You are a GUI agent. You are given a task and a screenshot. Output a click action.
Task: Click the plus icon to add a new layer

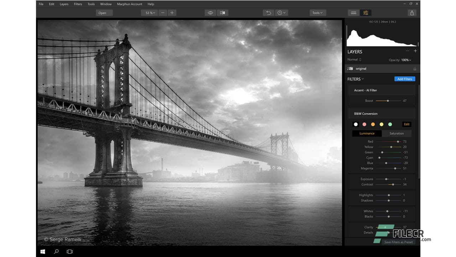pos(415,51)
